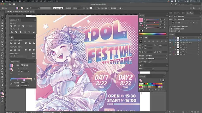Screen dimensions: 202x113
Task: Select the Hand tool in toolbar
Action: (x=2, y=85)
